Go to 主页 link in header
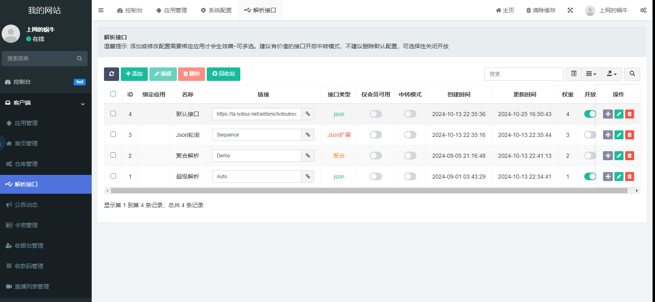Screen dimensions: 655x302 coord(505,10)
